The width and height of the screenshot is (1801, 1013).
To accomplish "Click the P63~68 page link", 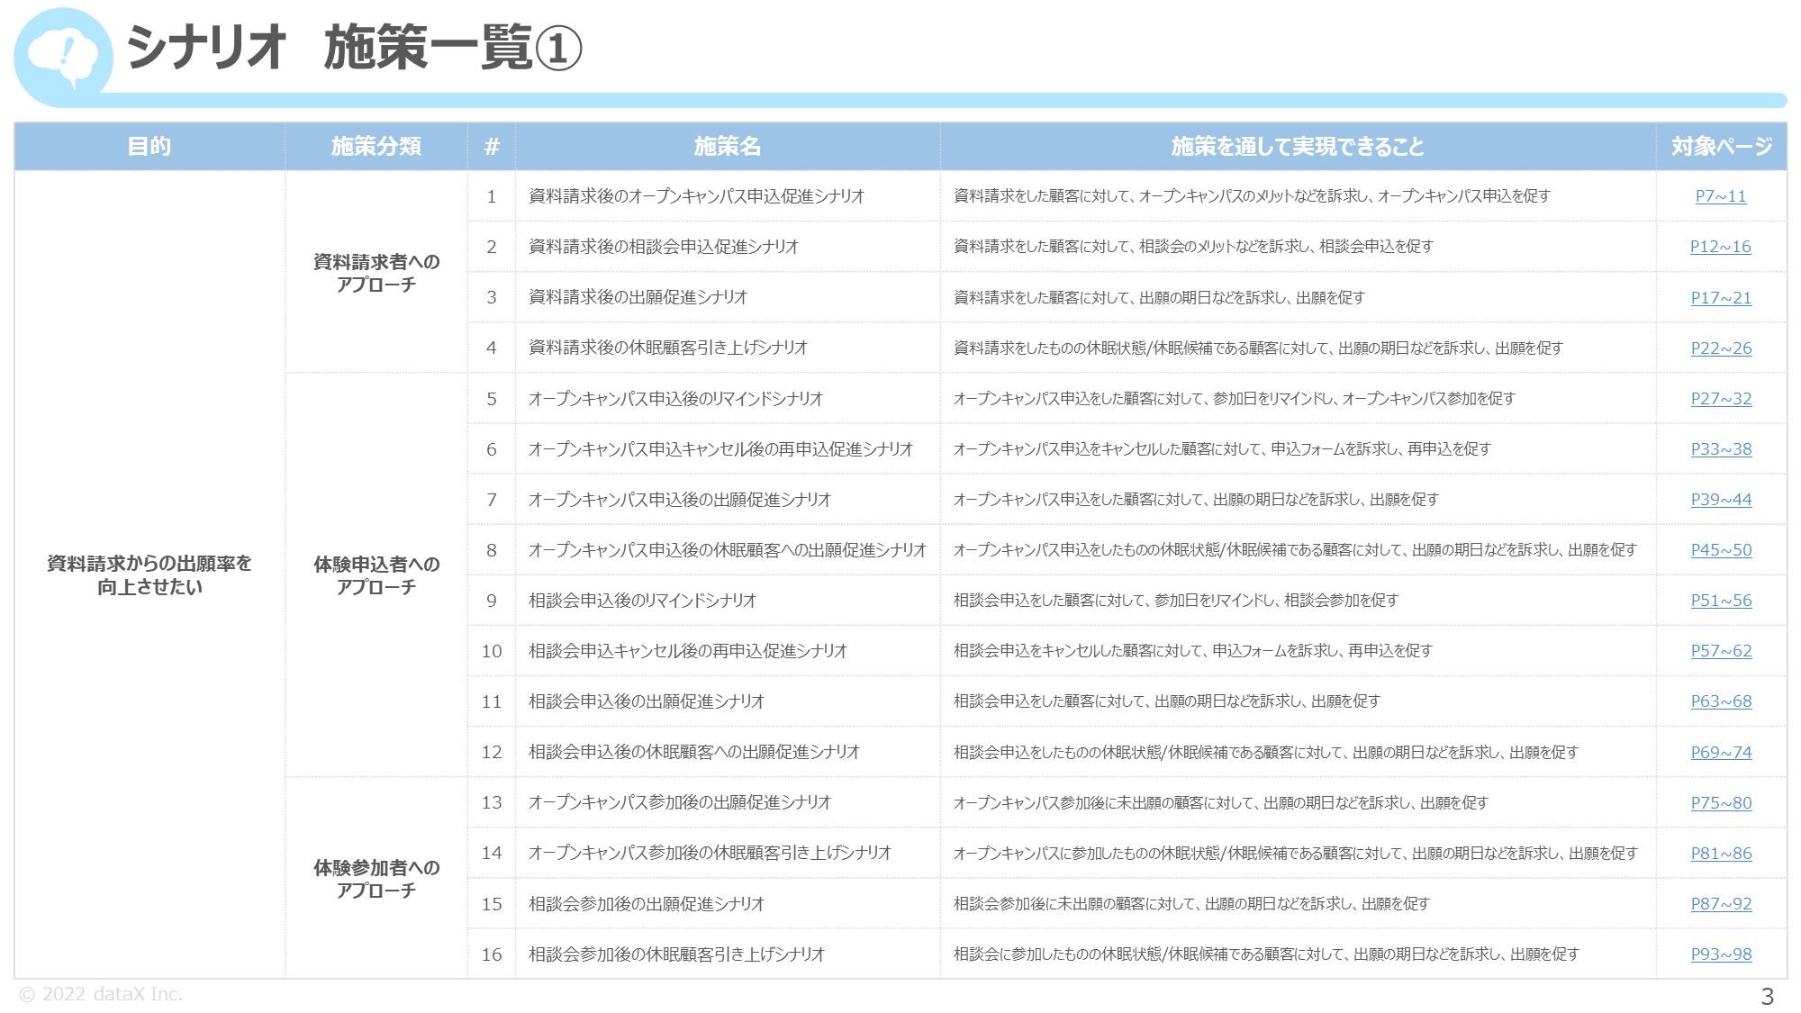I will (1721, 701).
